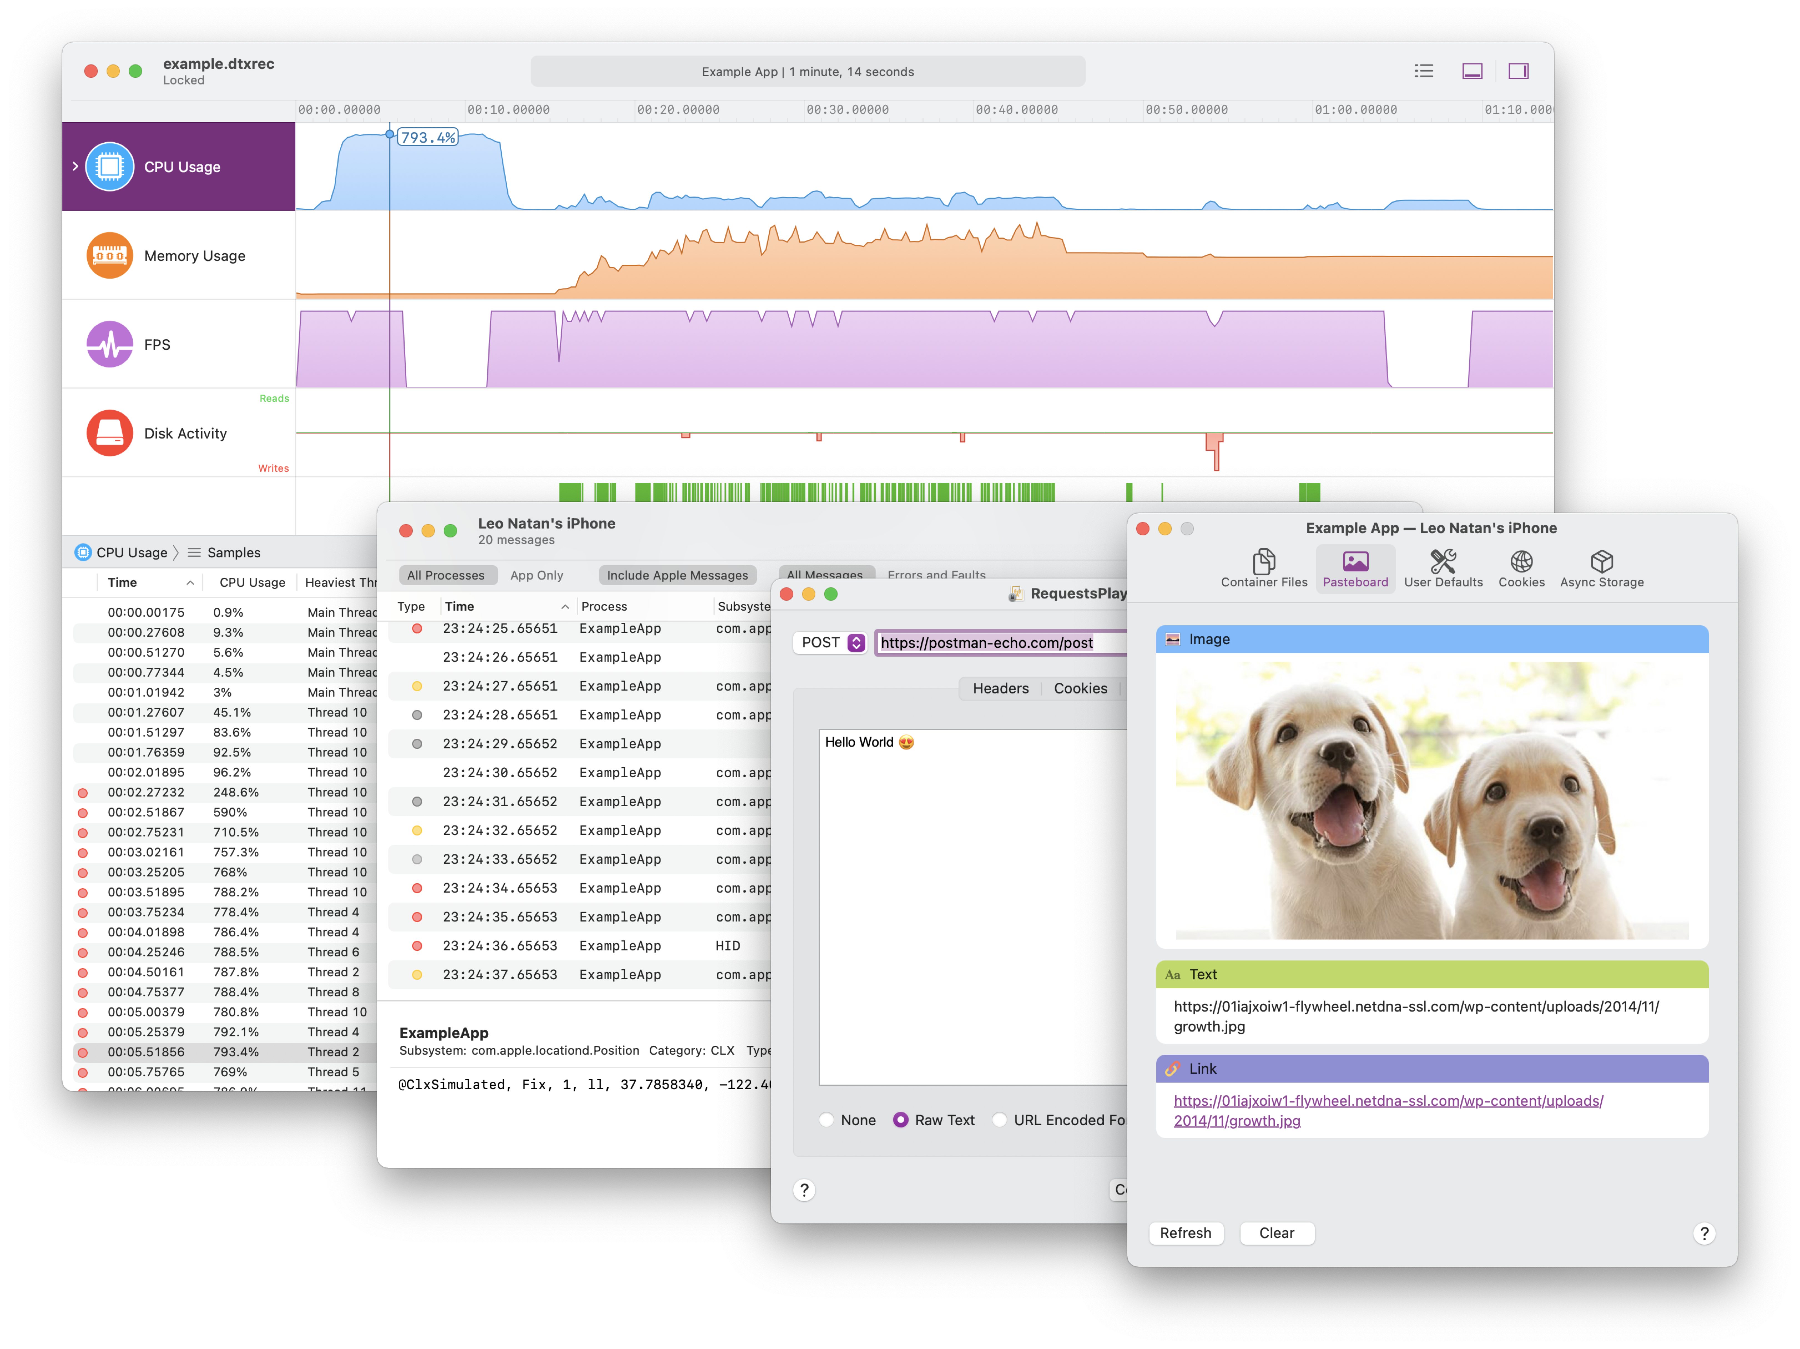The image size is (1800, 1349).
Task: Select the Raw Text radio button
Action: click(x=901, y=1119)
